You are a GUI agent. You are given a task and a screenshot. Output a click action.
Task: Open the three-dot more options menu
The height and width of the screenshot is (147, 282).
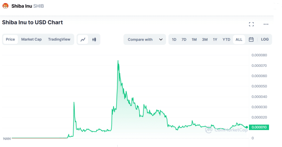coord(266,24)
